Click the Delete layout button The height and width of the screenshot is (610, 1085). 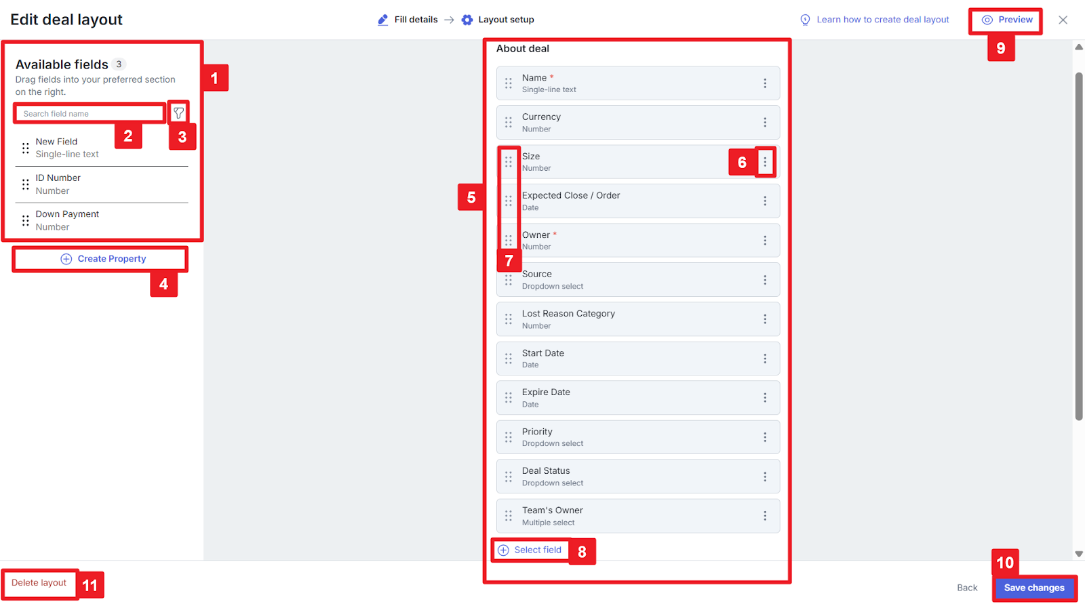[39, 583]
